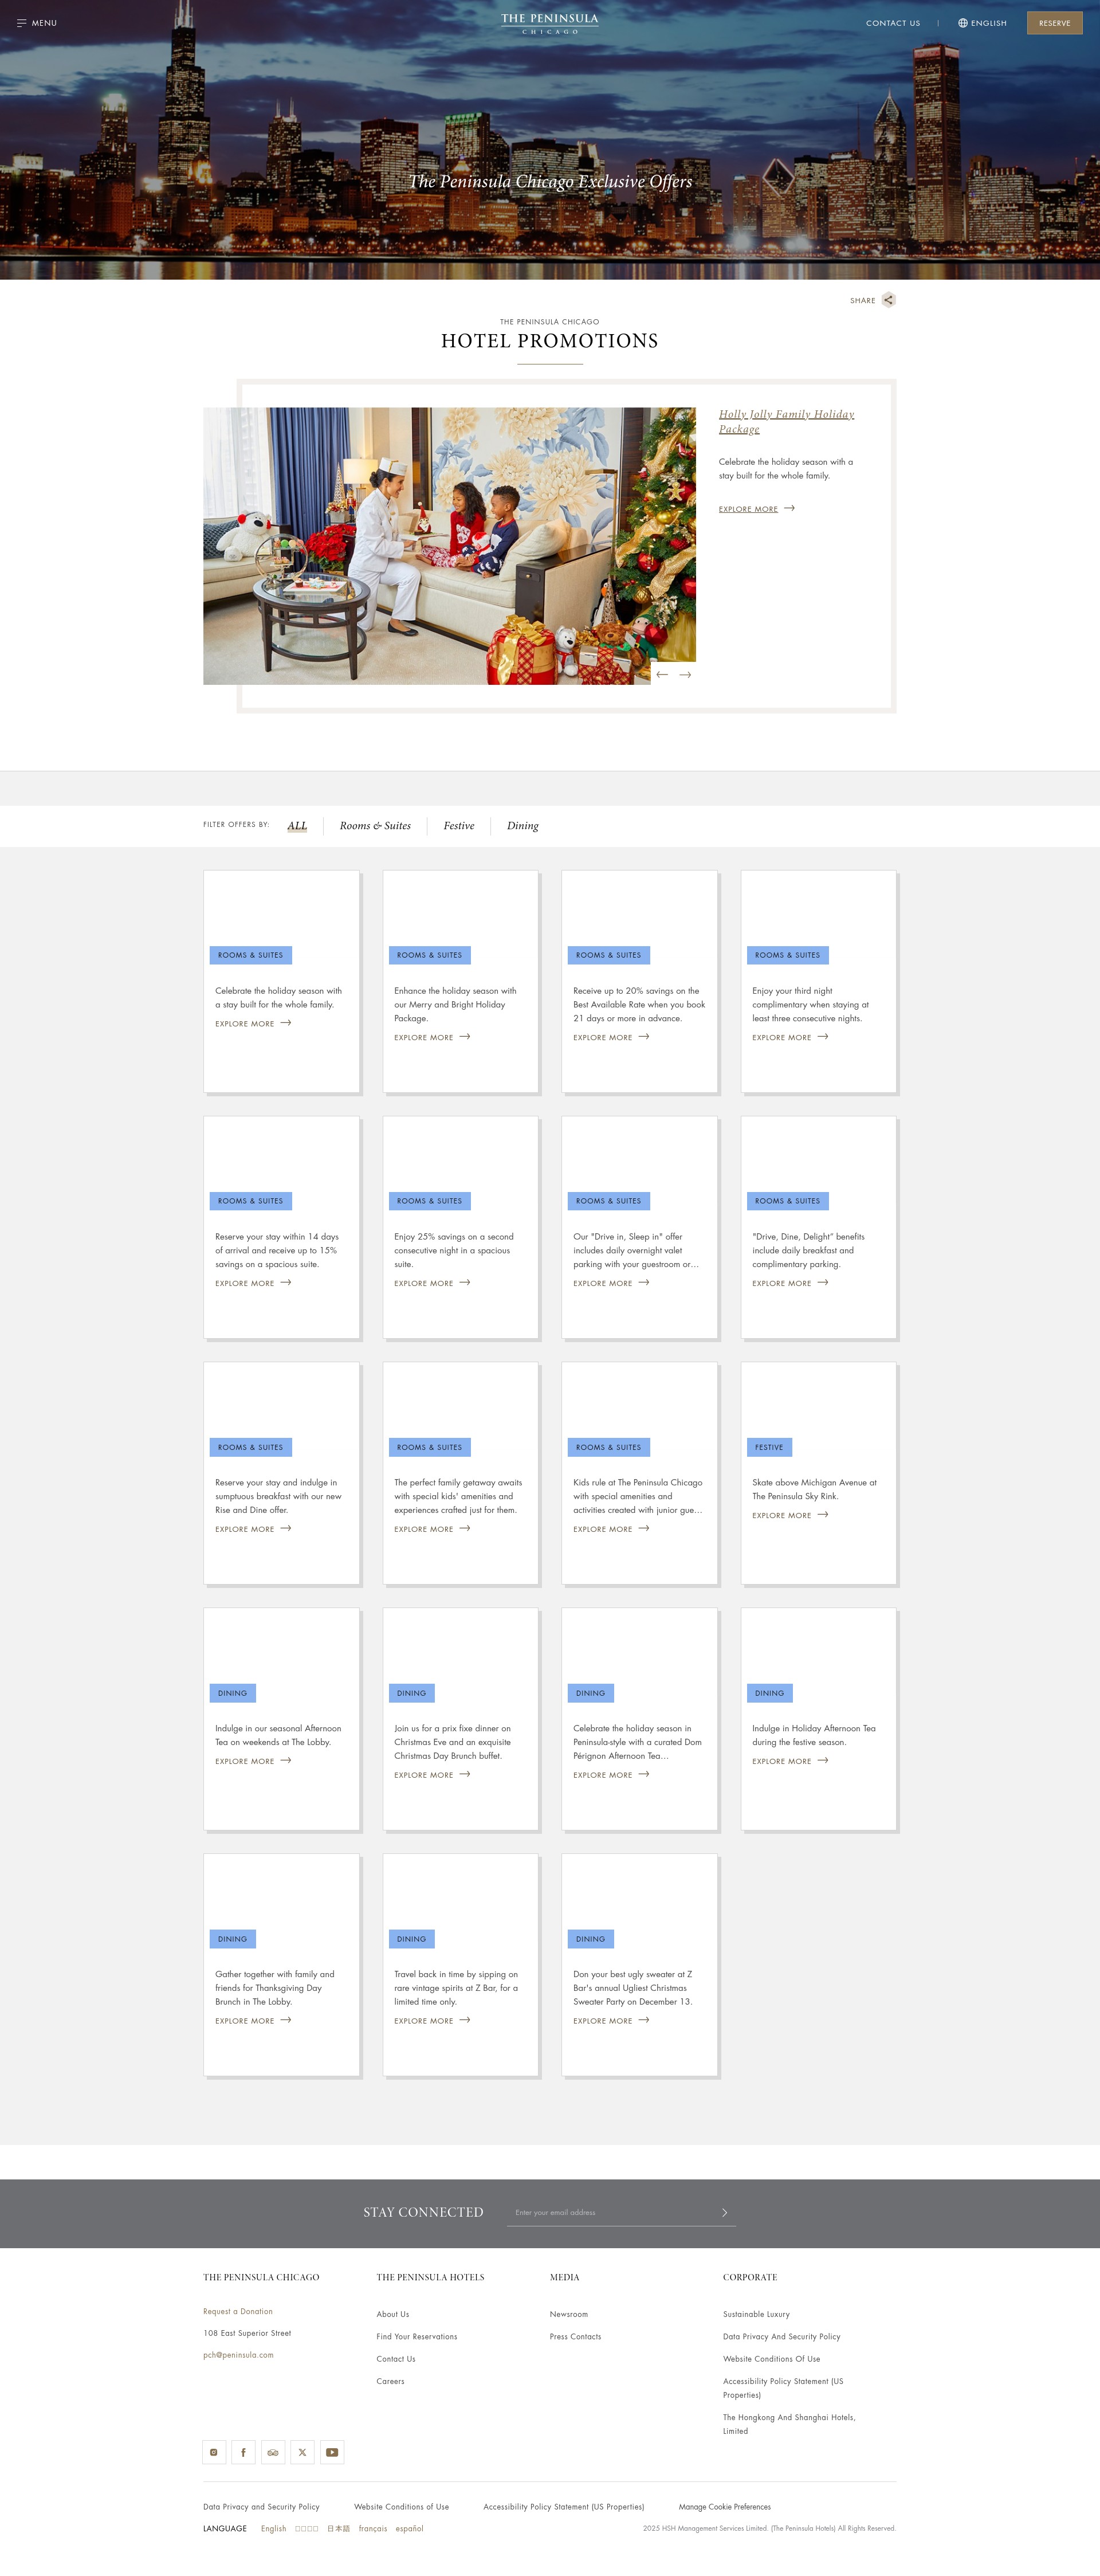Explore more on Rise and Dine offer

pos(253,1529)
